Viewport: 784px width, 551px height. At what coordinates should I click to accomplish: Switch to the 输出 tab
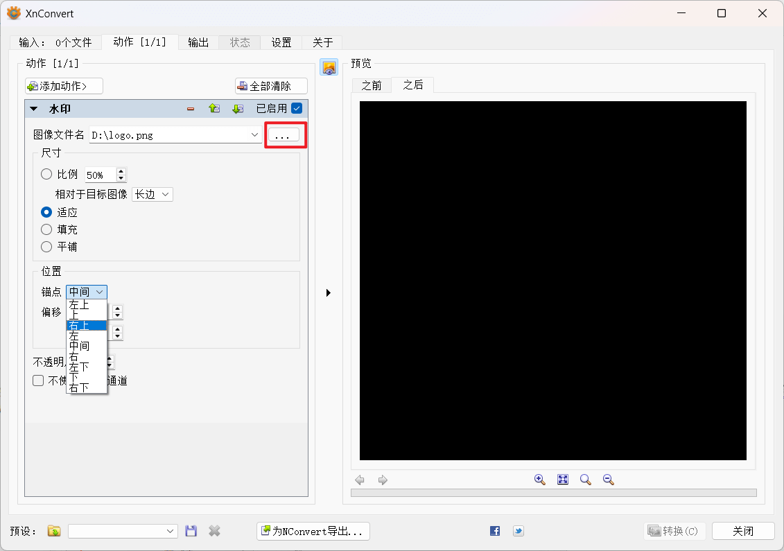click(x=198, y=42)
